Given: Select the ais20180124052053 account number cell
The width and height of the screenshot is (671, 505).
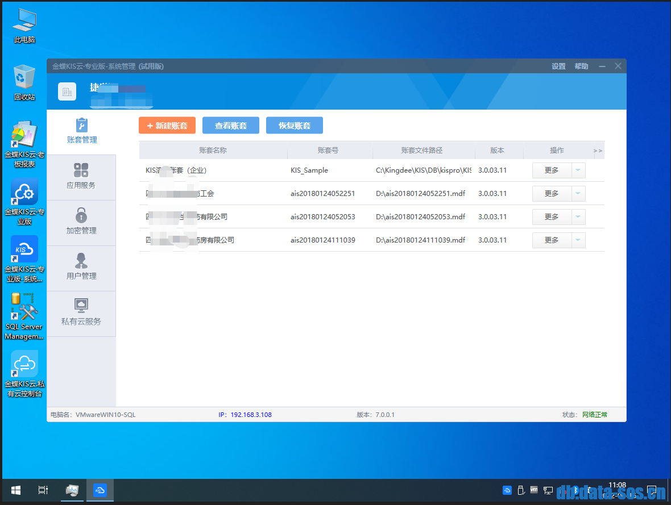Looking at the screenshot, I should [322, 217].
